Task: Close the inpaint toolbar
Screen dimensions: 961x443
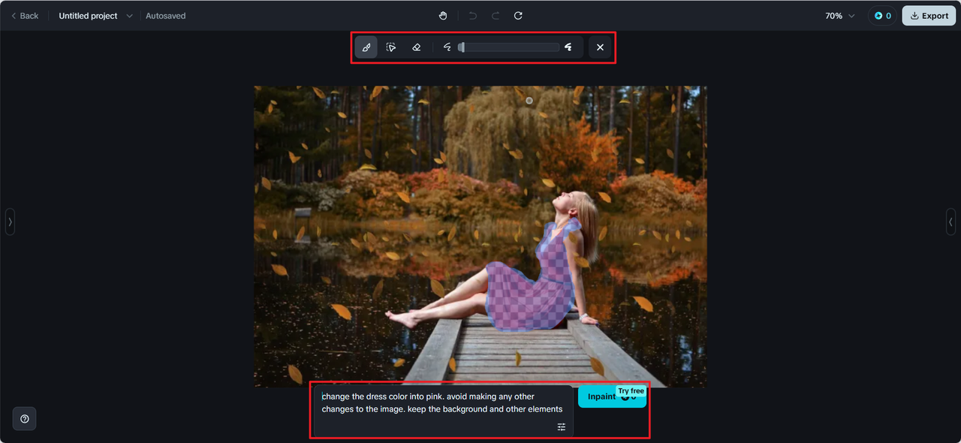Action: tap(600, 47)
